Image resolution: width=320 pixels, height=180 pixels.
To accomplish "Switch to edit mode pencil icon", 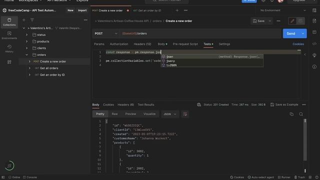I will 292,21.
